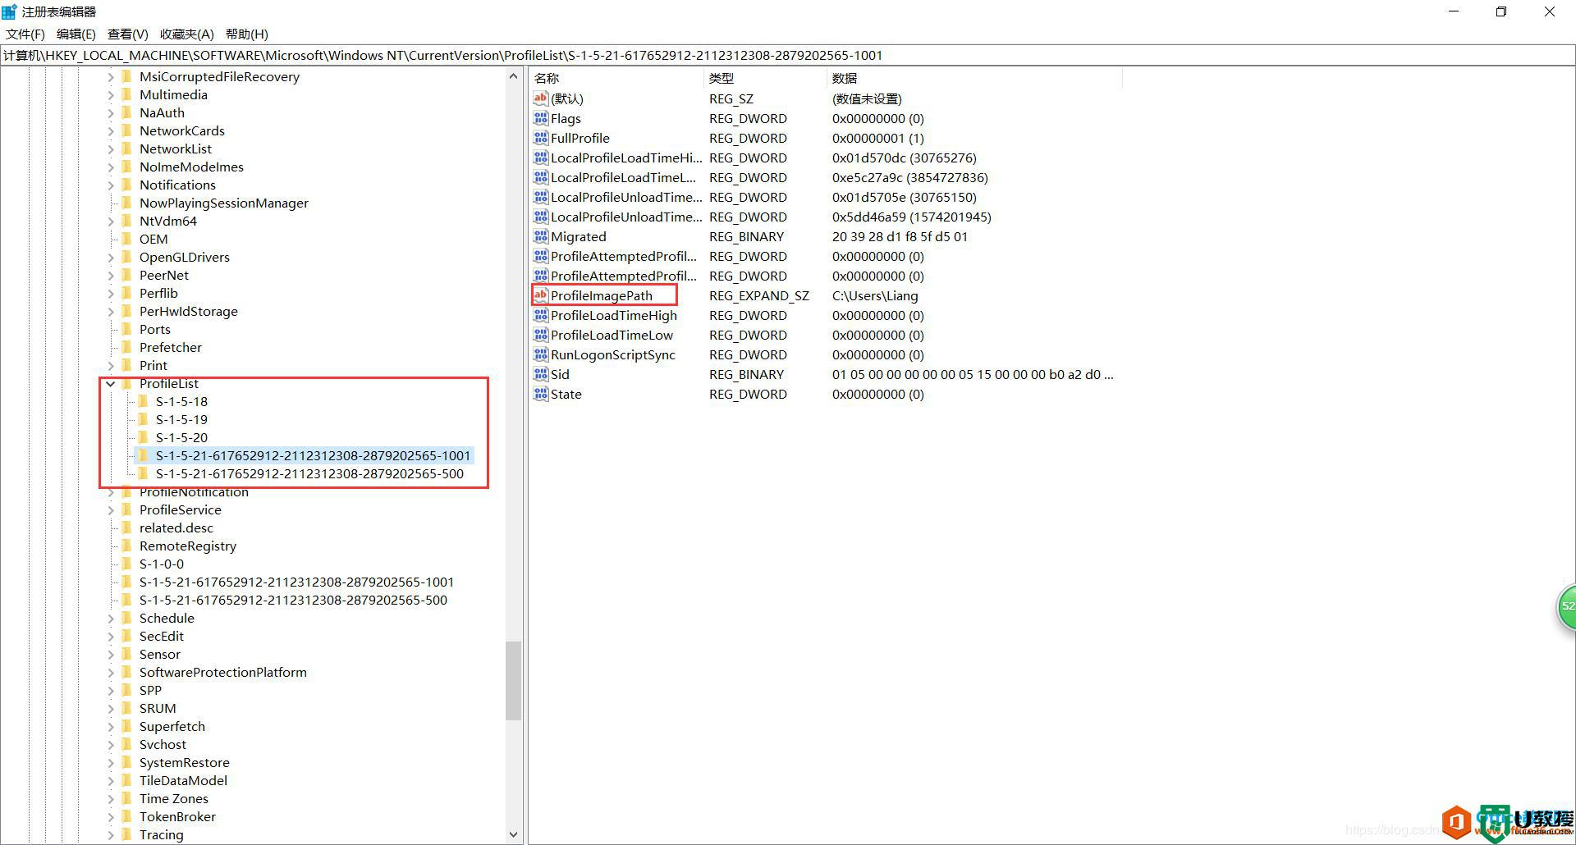Open the 文件(F) menu

click(x=25, y=34)
